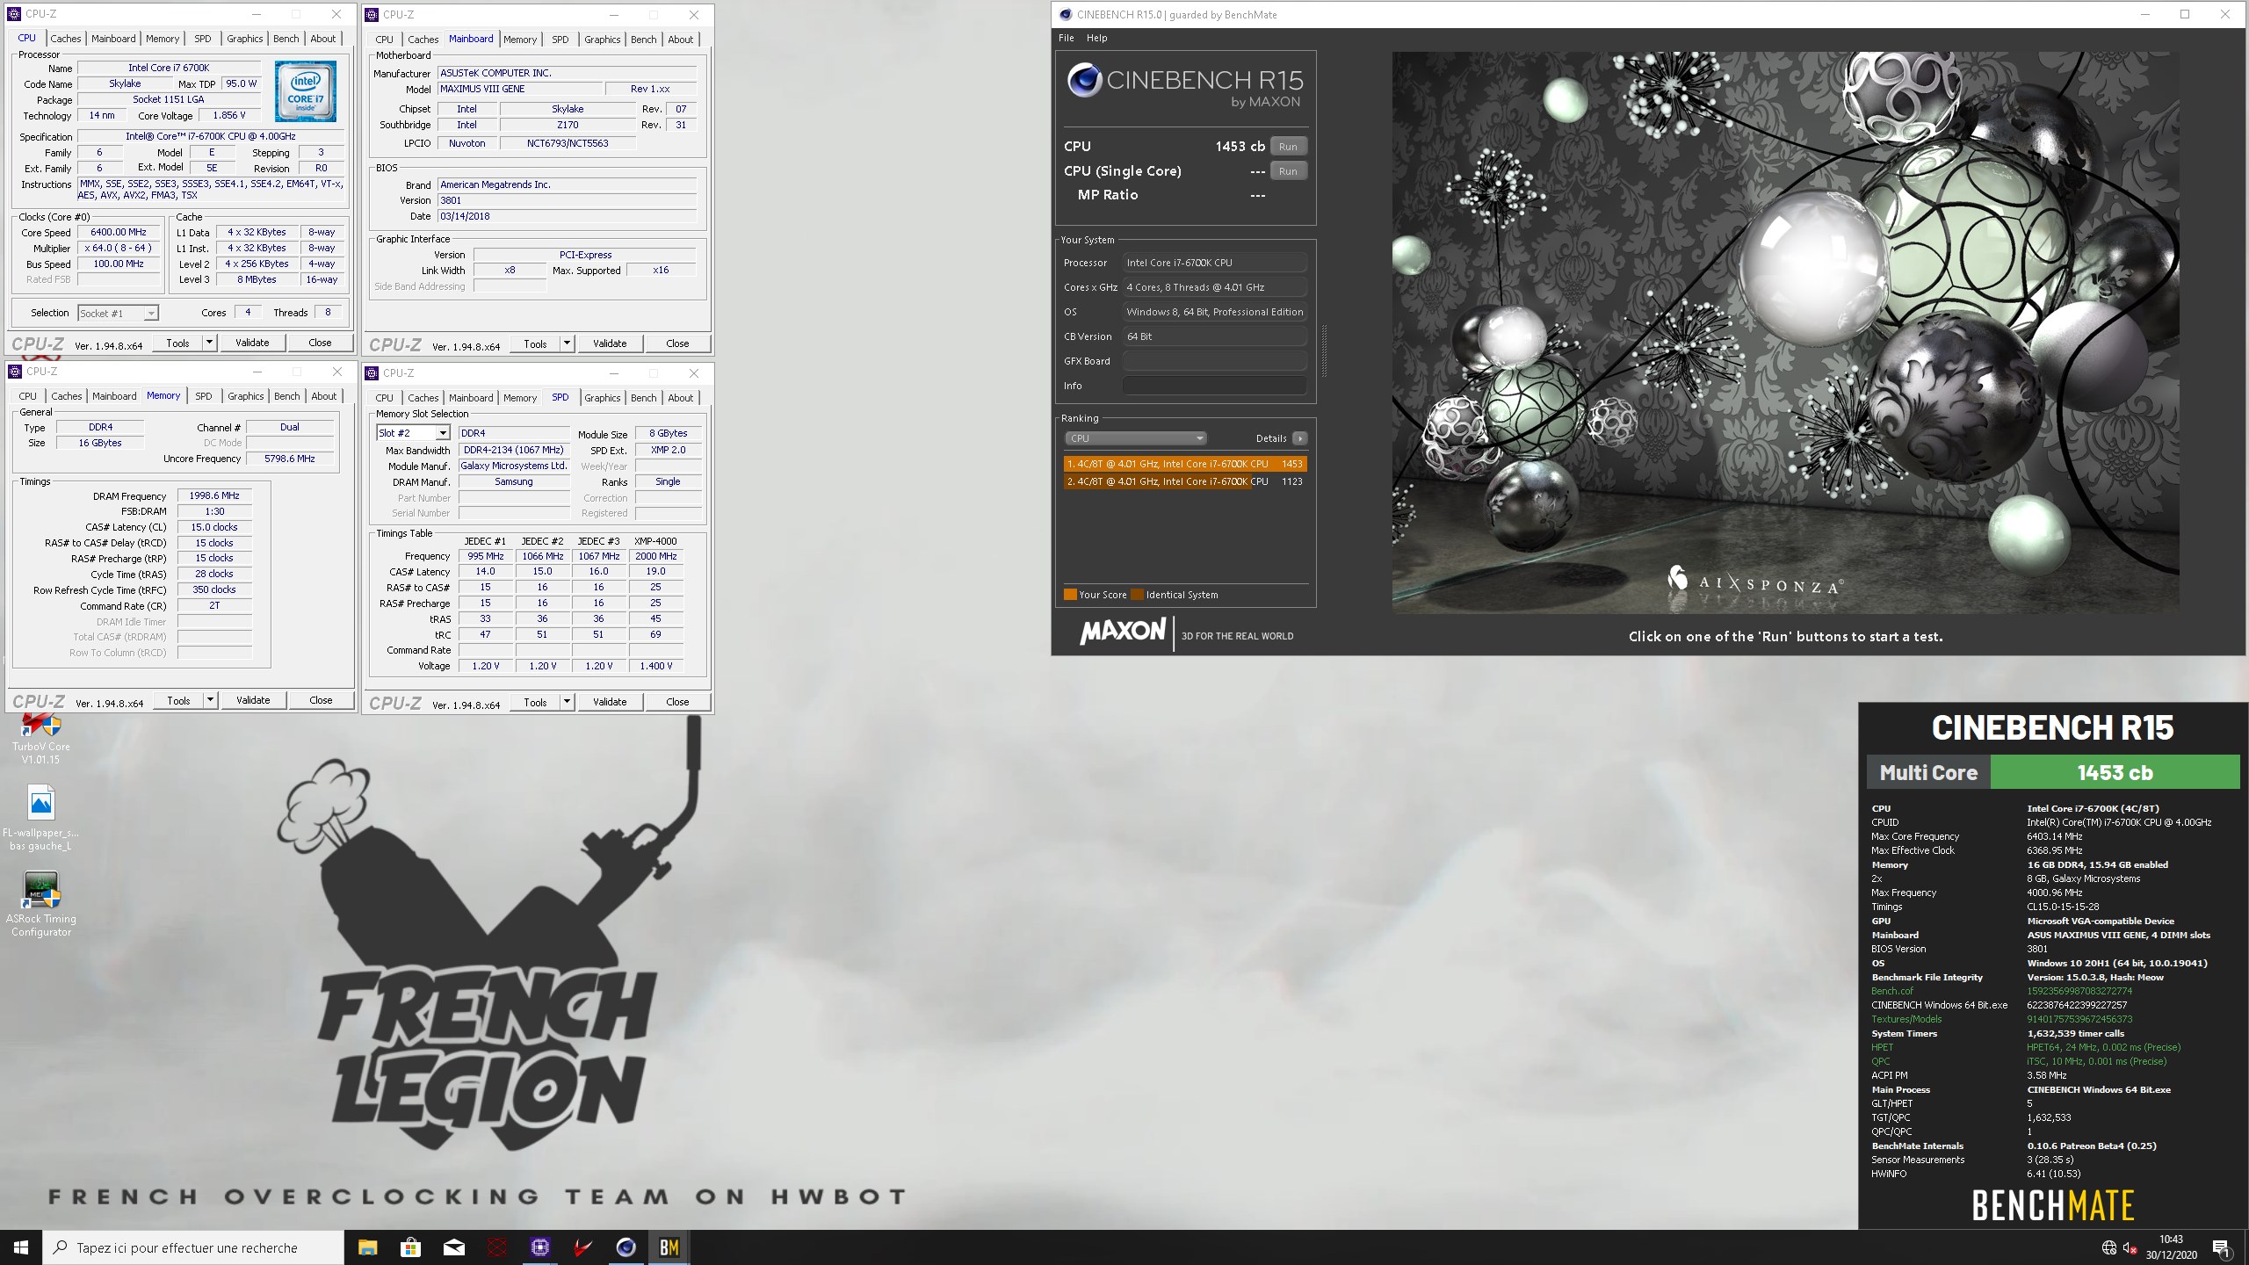The height and width of the screenshot is (1265, 2249).
Task: Click Max Core Frequency 6403.14 MHz in BenchMate
Action: (x=2054, y=836)
